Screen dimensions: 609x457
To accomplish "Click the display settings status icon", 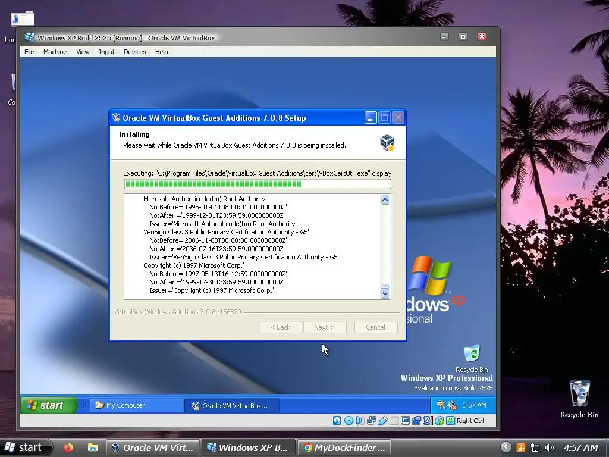I will 405,421.
